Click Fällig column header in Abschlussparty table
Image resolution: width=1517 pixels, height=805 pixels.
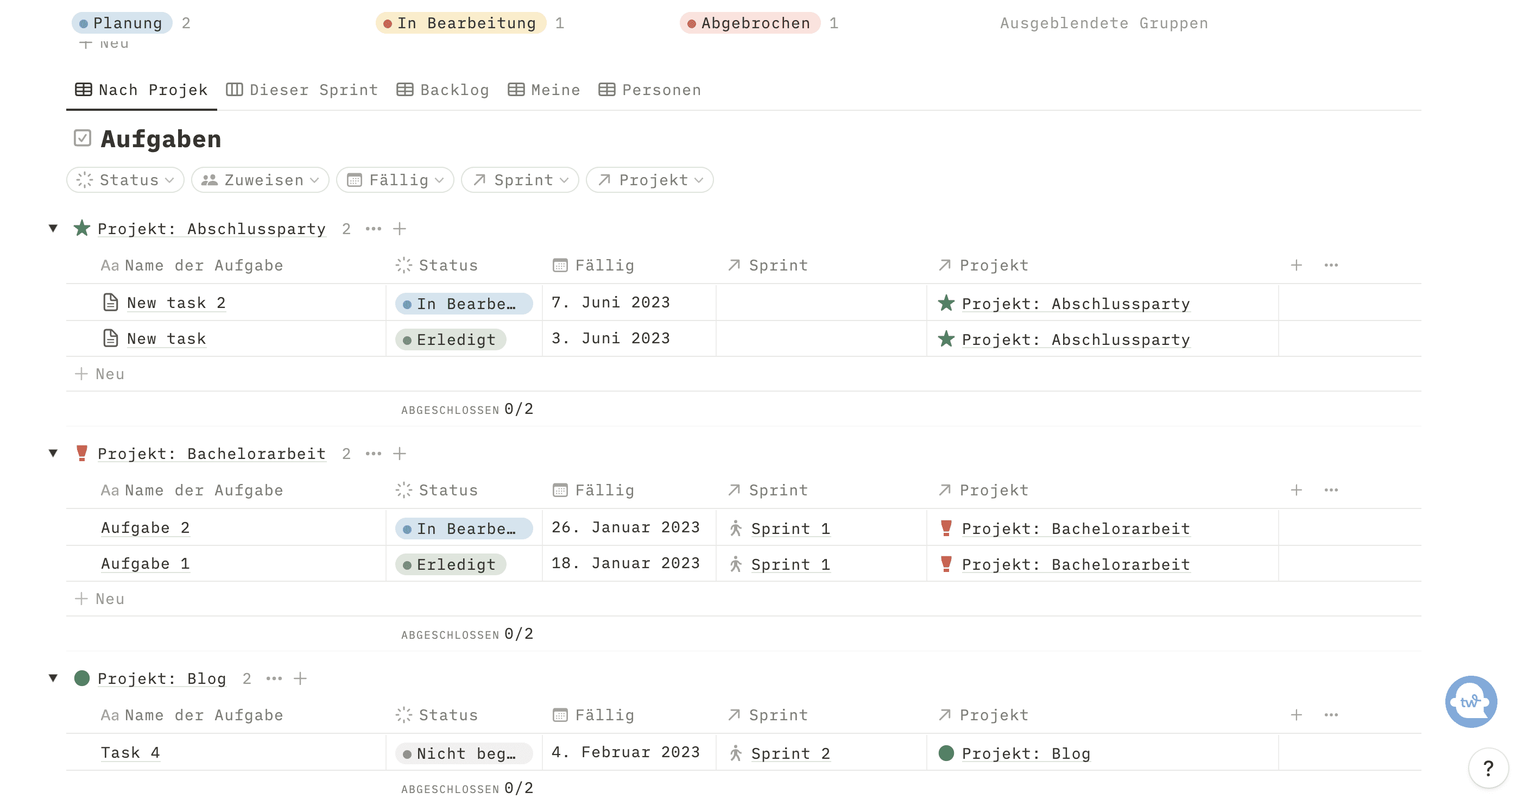[593, 265]
